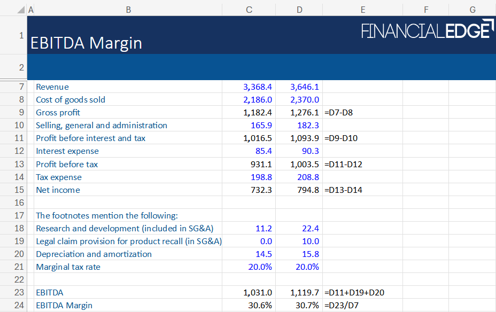Select the EBITDA formula text =D11+D19+D20
Viewport: 496px width, 312px height.
(354, 293)
